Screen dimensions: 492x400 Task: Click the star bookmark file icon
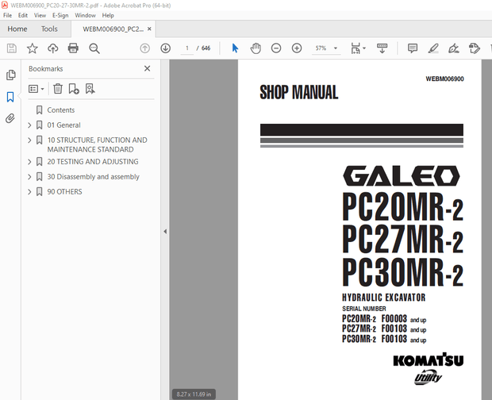tap(32, 48)
